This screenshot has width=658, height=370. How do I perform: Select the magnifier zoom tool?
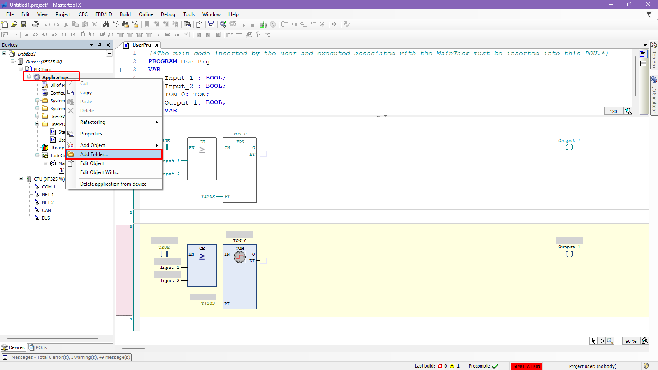[x=610, y=341]
